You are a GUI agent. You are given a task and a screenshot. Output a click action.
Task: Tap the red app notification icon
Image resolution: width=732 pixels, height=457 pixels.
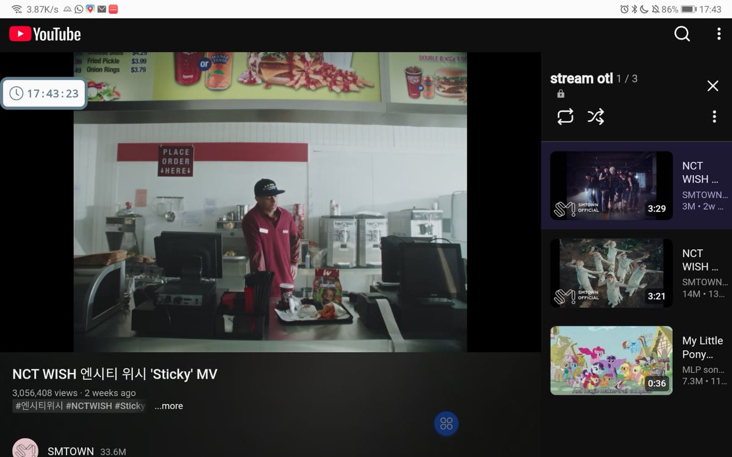click(113, 9)
